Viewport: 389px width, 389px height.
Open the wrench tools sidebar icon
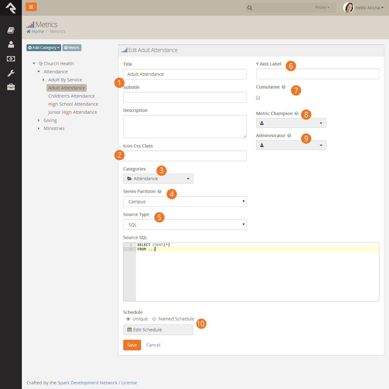(x=11, y=73)
